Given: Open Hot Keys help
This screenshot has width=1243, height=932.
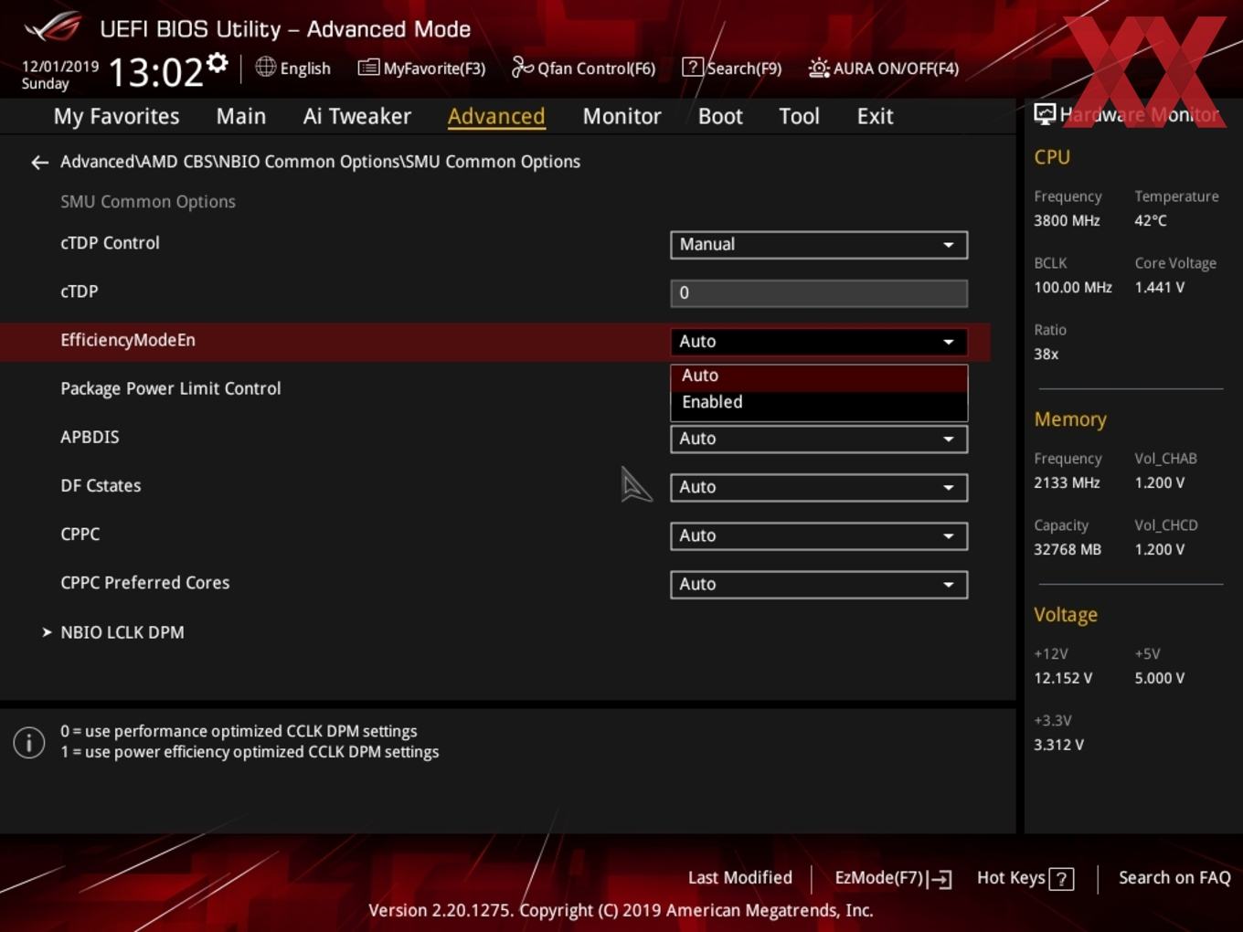Looking at the screenshot, I should 1025,878.
